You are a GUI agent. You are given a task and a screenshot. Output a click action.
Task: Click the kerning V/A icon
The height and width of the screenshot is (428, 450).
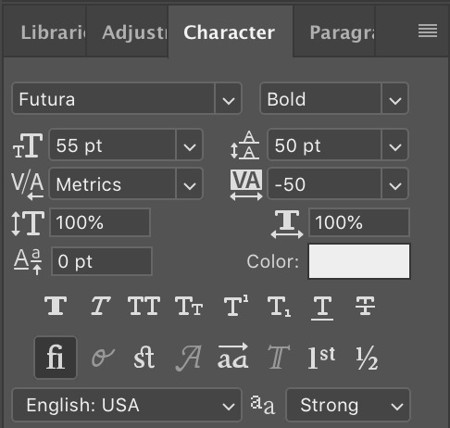click(28, 186)
